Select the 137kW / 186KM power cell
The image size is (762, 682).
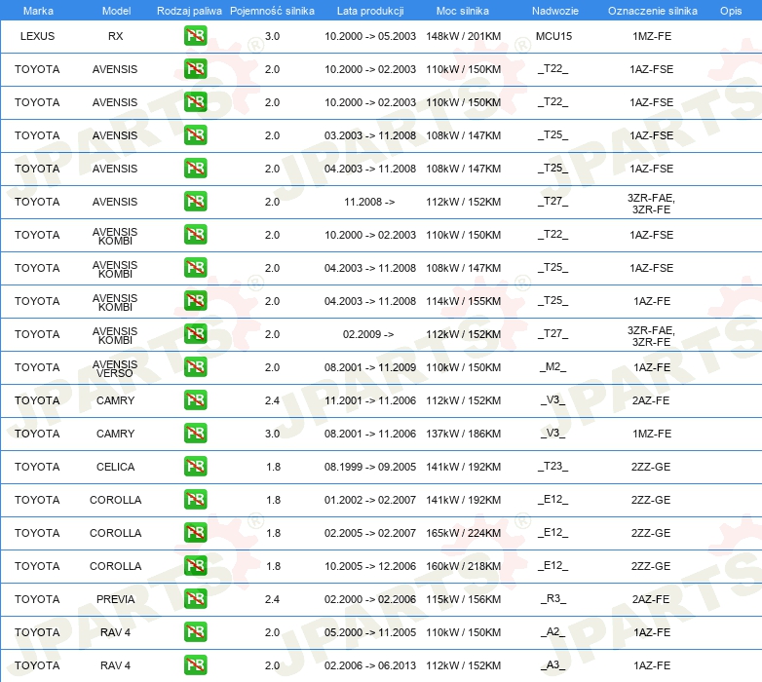tap(463, 434)
